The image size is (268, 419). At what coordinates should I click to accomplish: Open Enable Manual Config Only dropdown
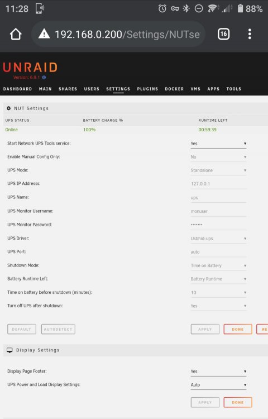coord(218,157)
